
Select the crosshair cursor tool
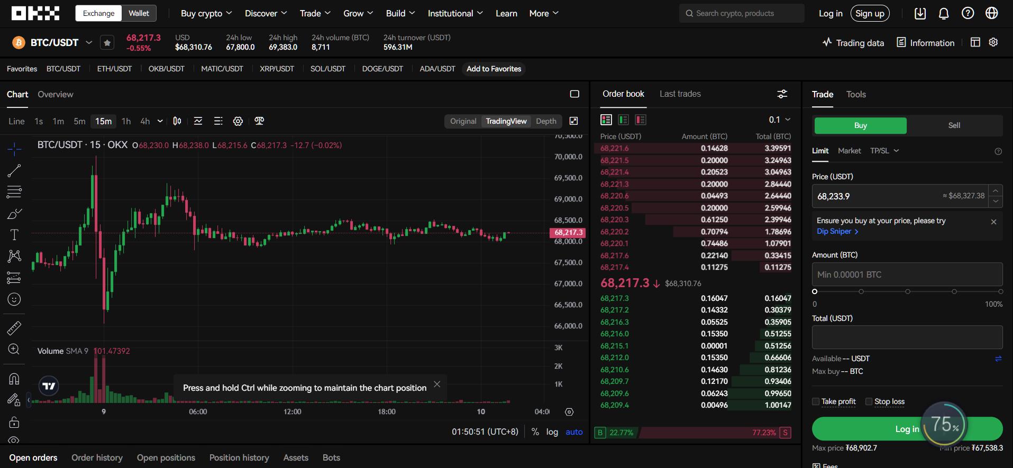tap(14, 149)
